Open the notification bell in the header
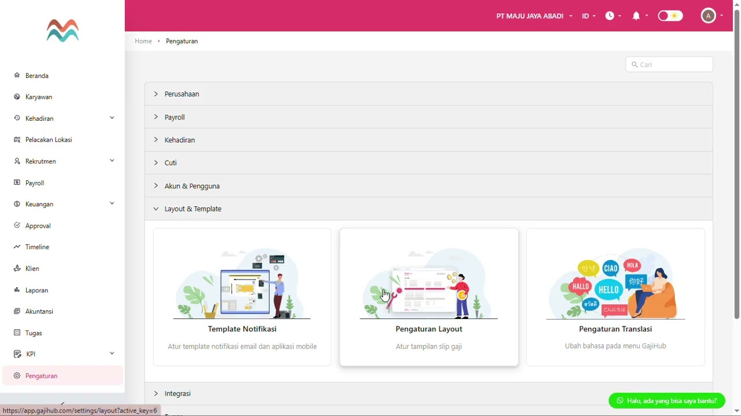Viewport: 741px width, 416px height. [x=636, y=16]
